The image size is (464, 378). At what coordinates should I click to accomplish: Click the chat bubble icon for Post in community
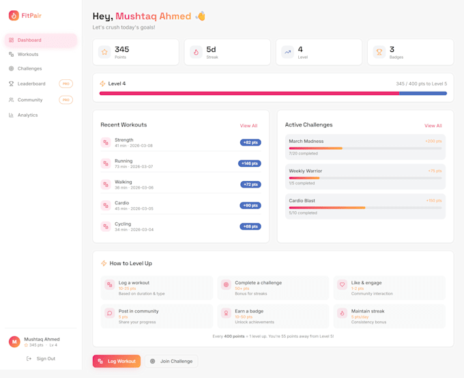click(109, 313)
